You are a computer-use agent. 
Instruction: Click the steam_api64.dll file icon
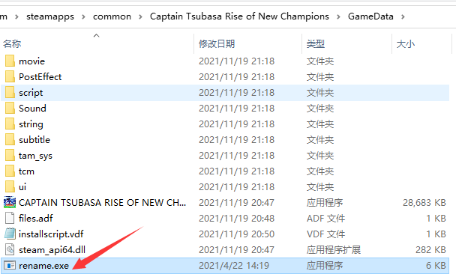10,249
